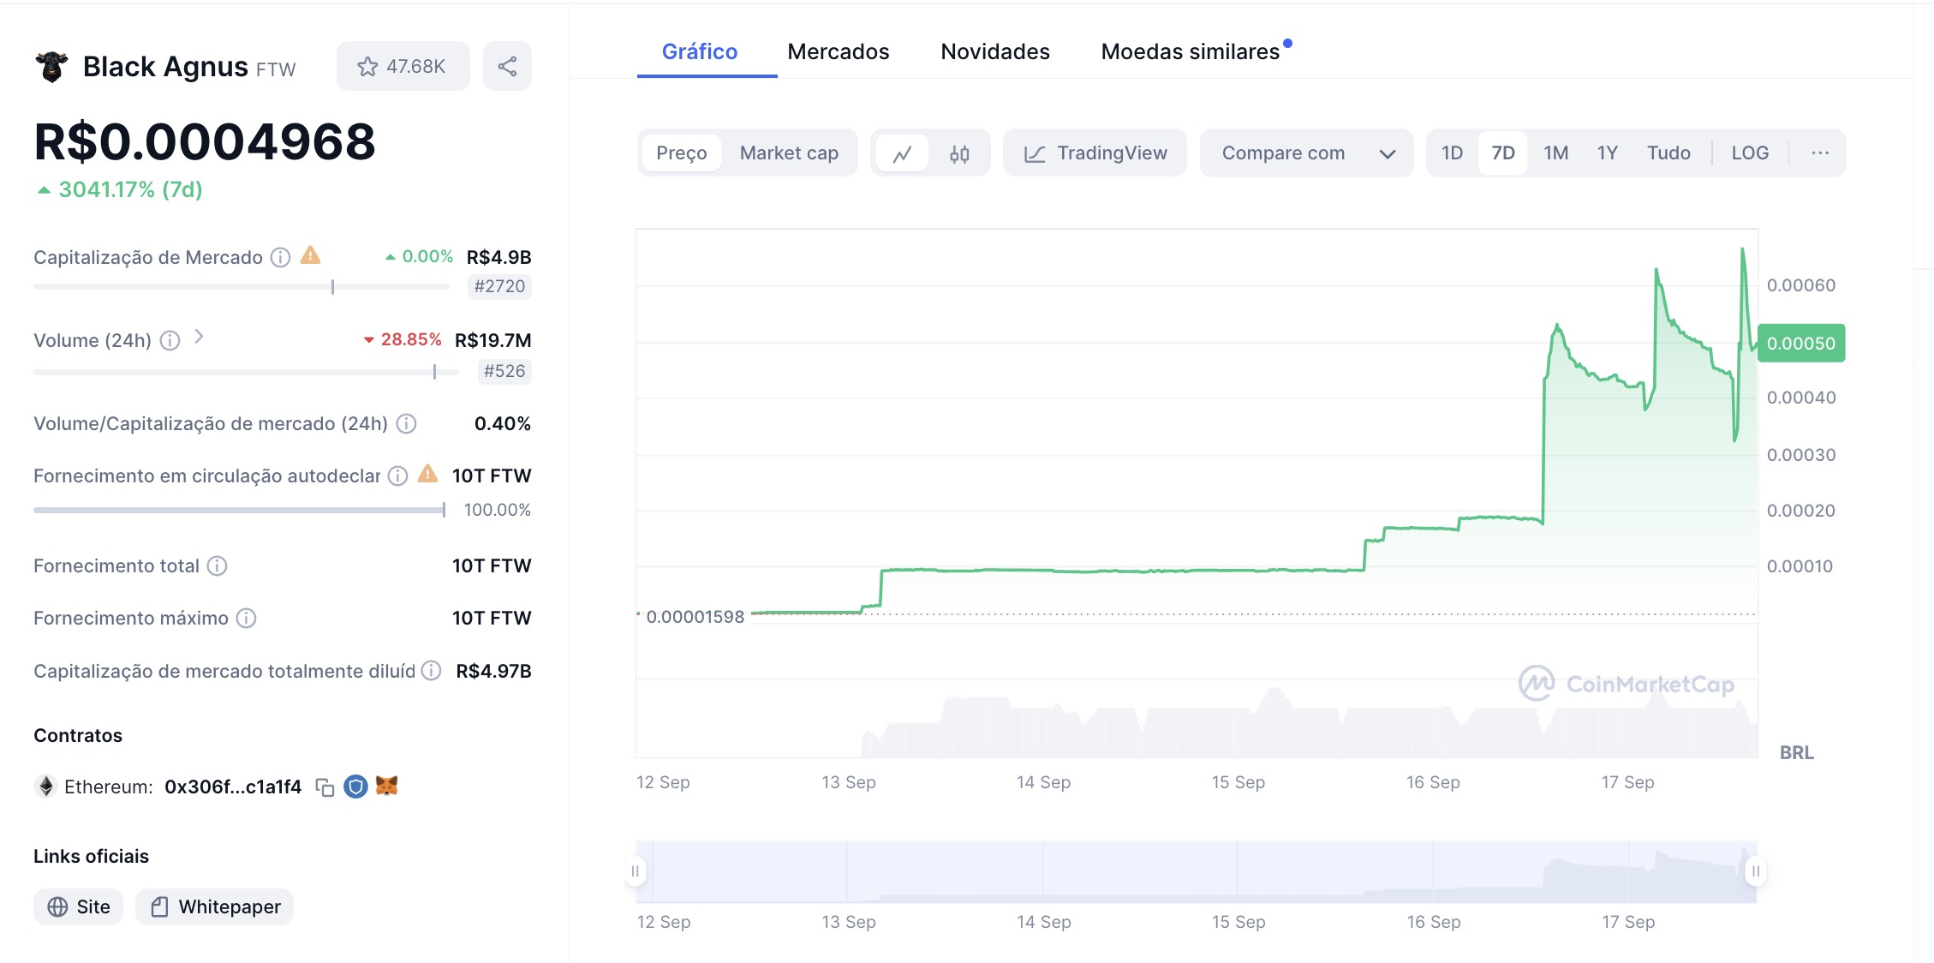Open the Compare com dropdown
The height and width of the screenshot is (963, 1934).
(1306, 153)
